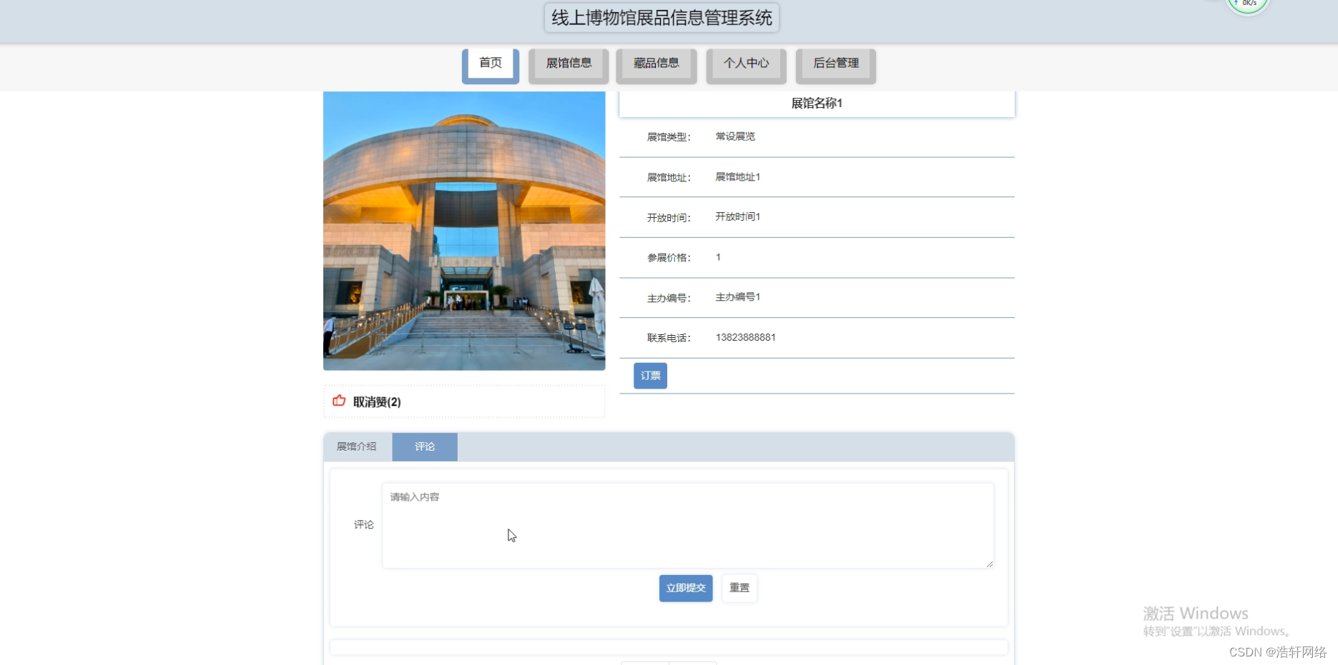Open the 后台管理 navigation item

point(835,64)
